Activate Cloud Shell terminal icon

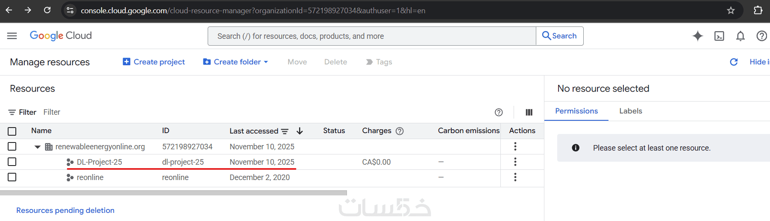(x=719, y=36)
